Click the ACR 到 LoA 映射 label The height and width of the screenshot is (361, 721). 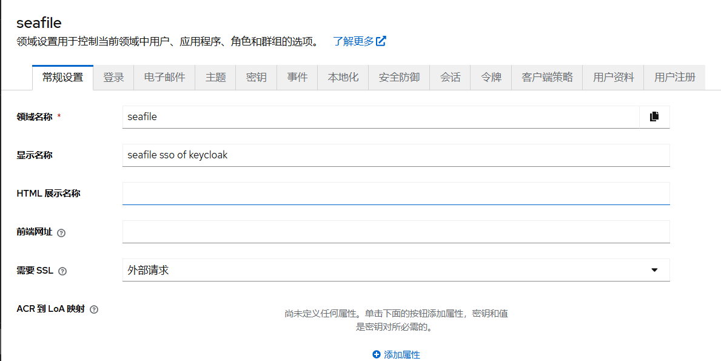50,309
